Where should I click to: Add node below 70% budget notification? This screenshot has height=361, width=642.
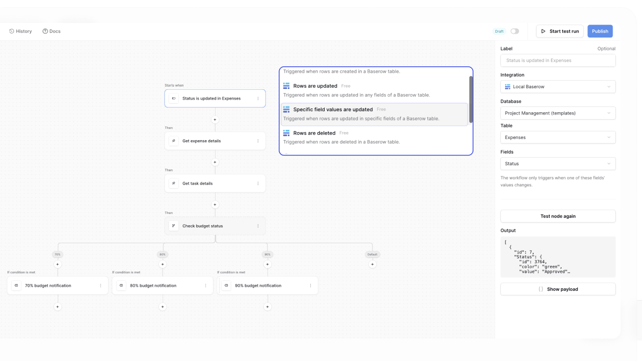(58, 307)
